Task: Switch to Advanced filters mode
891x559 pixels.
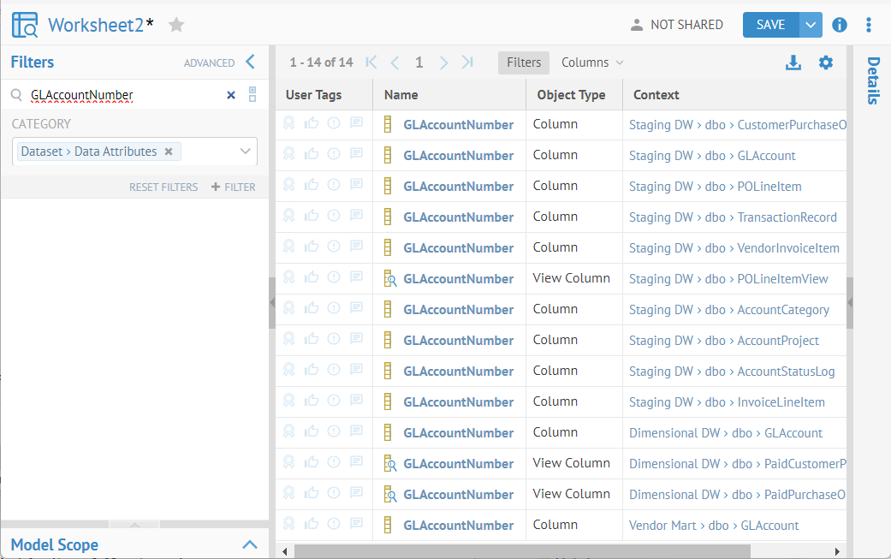Action: [x=209, y=62]
